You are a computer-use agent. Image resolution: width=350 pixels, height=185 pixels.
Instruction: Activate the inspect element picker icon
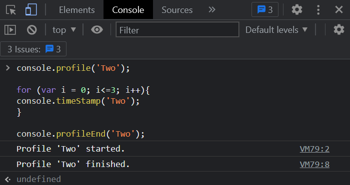pos(11,10)
